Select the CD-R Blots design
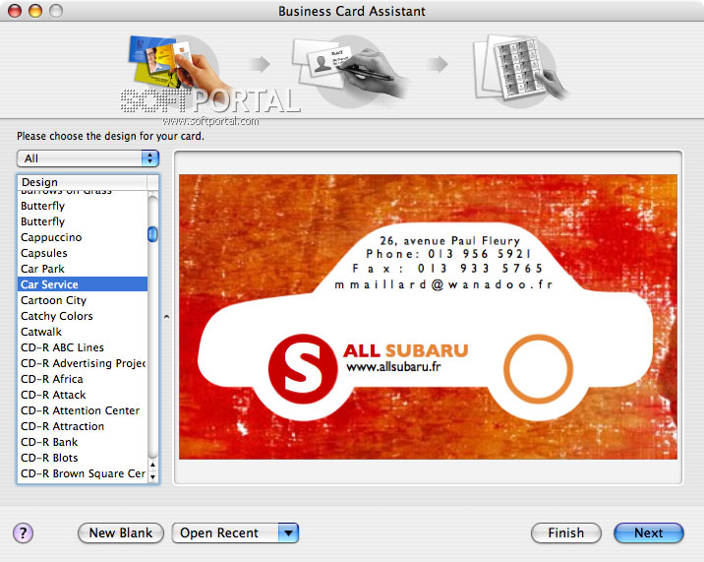This screenshot has height=562, width=704. 83,458
